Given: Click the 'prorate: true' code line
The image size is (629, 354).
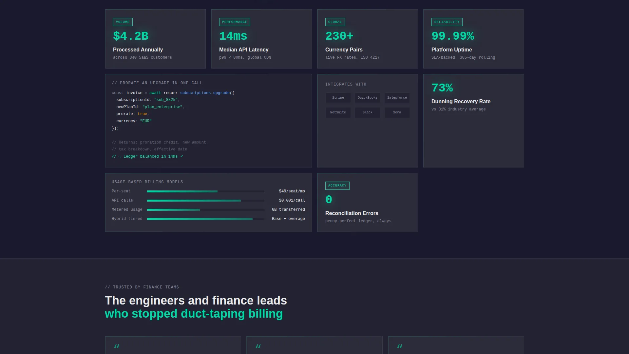Looking at the screenshot, I should pyautogui.click(x=132, y=114).
